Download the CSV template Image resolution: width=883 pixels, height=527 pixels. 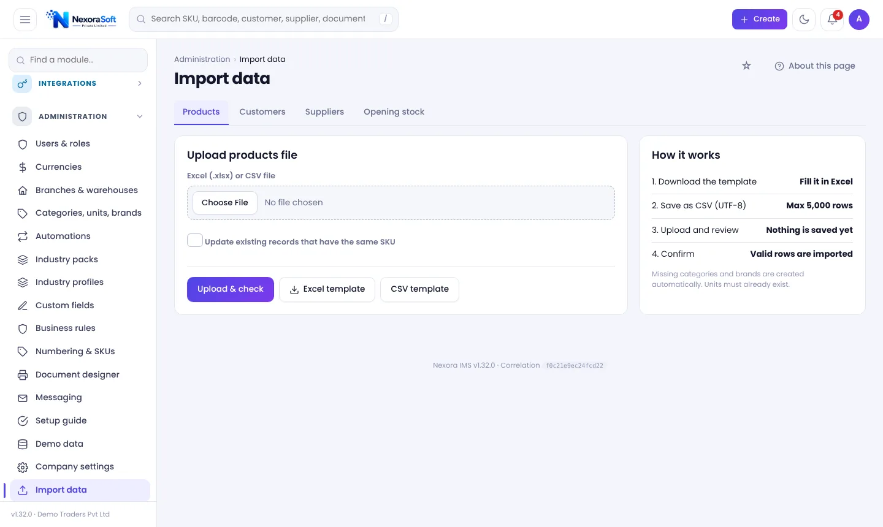420,289
